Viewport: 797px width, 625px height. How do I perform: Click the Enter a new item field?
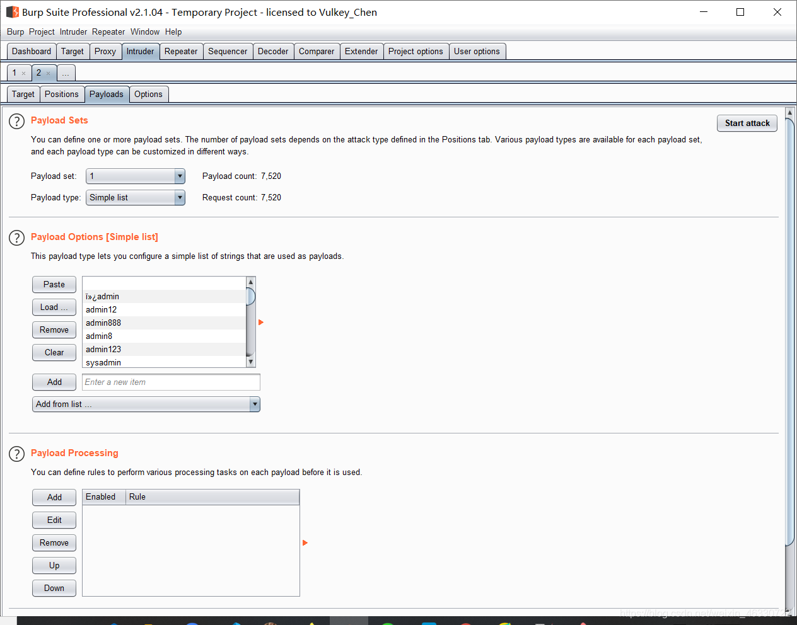[x=171, y=382]
